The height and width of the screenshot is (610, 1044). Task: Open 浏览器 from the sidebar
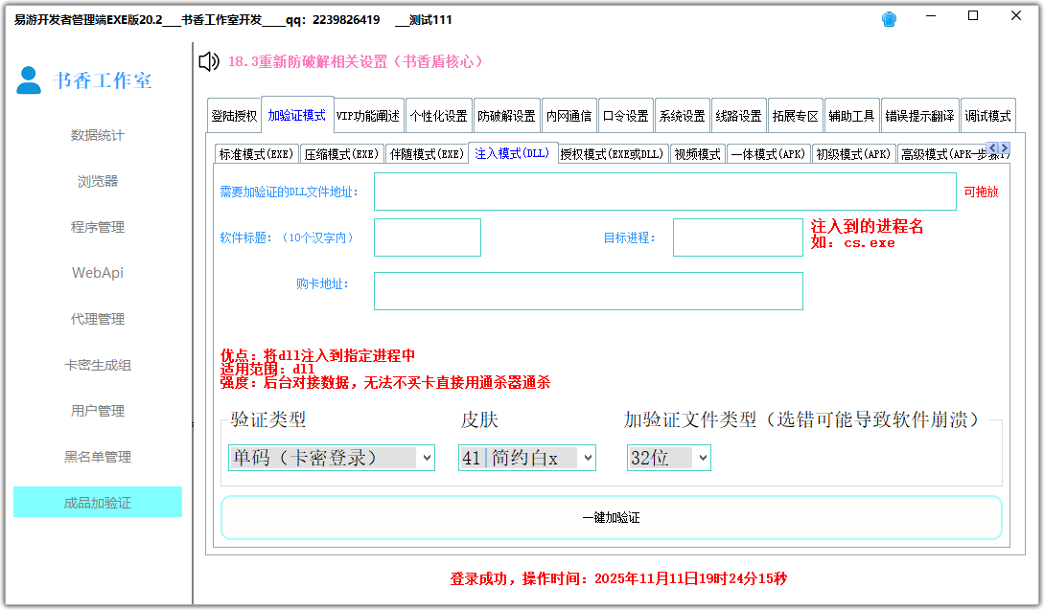pyautogui.click(x=96, y=181)
